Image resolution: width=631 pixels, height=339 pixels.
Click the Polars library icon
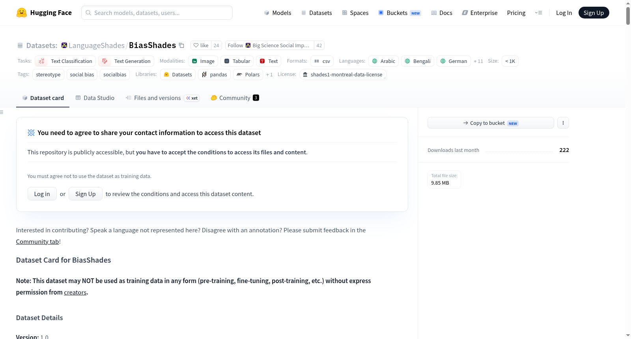pos(239,74)
